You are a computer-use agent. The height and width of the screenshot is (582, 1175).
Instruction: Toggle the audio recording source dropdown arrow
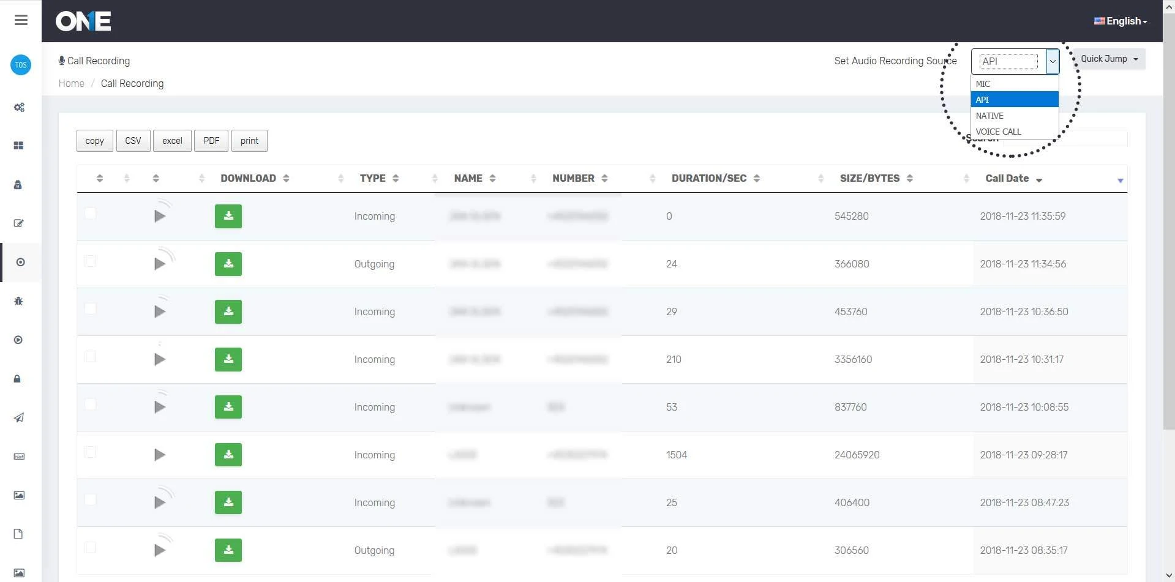(x=1053, y=61)
